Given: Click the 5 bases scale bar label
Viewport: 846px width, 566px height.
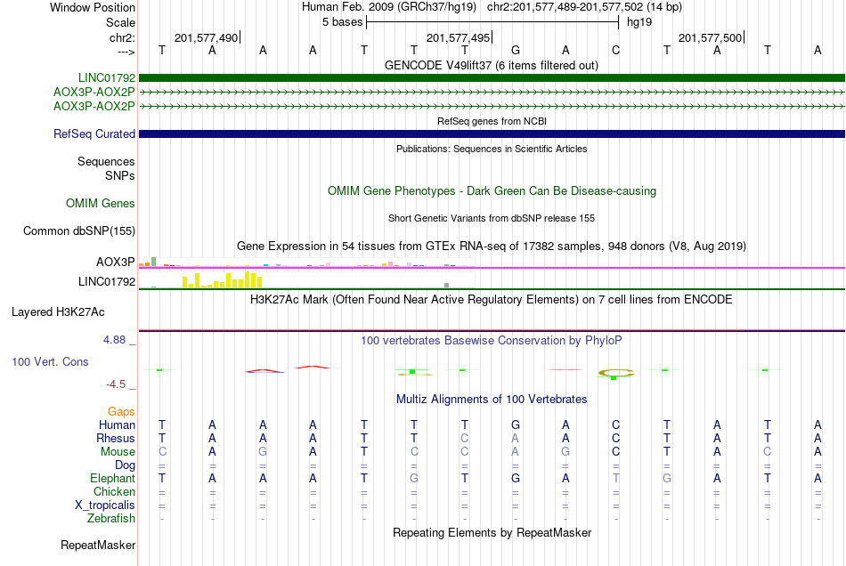Looking at the screenshot, I should [x=342, y=22].
